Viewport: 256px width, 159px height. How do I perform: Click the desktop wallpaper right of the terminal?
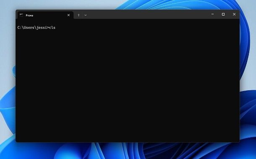pyautogui.click(x=248, y=78)
